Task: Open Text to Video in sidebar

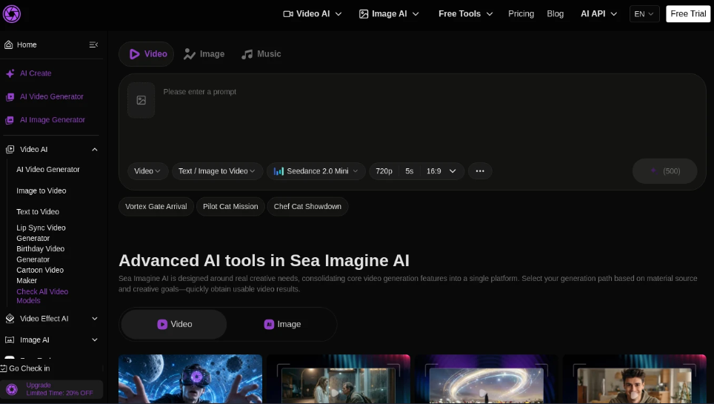Action: pos(38,211)
